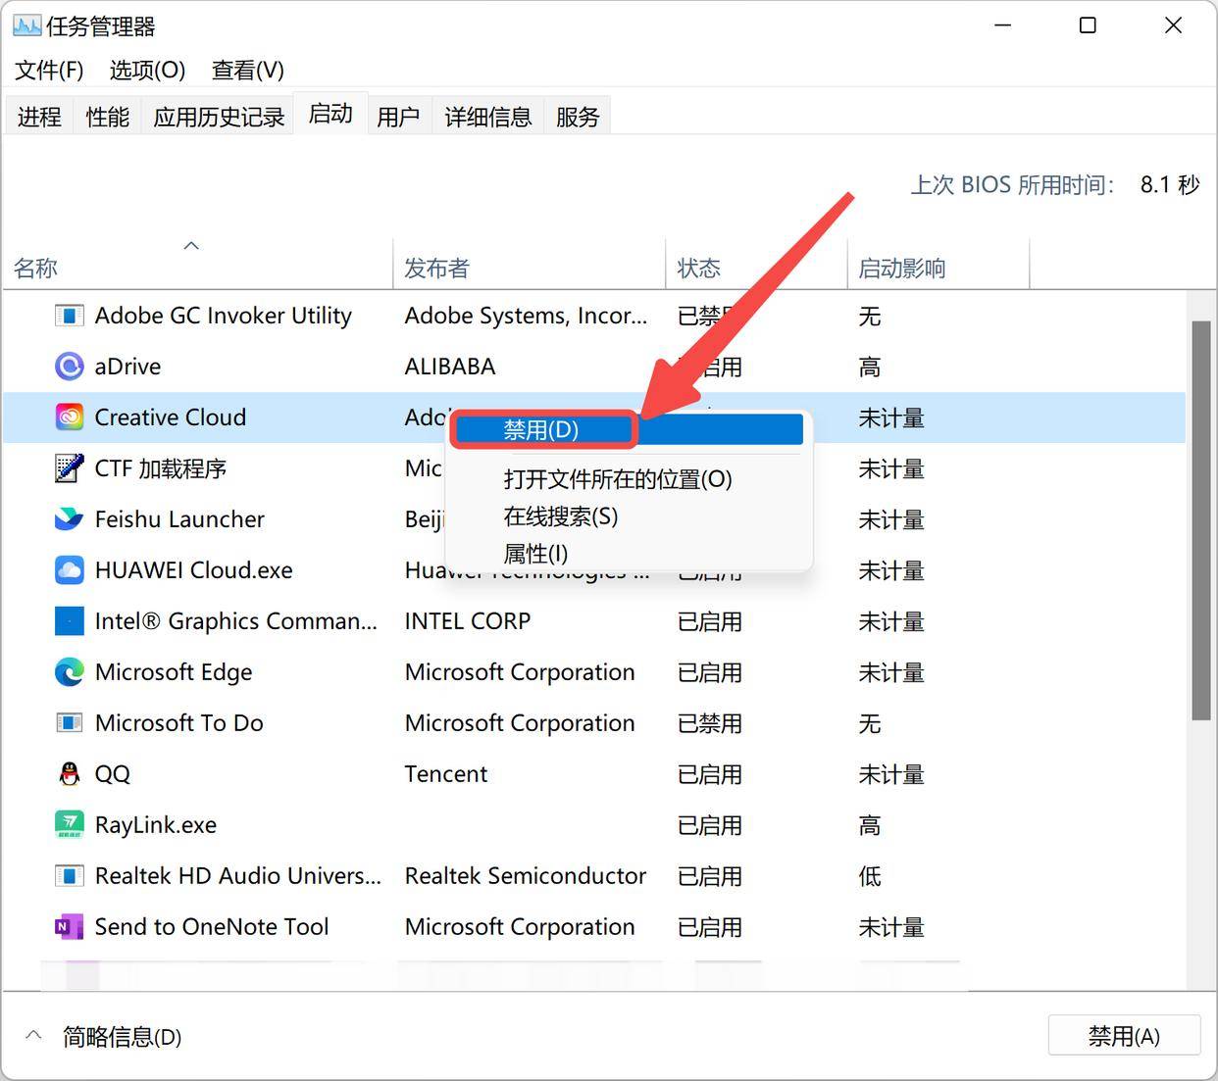Collapse to 简略信息(D) view
Screen dimensions: 1218x1081
coord(105,1036)
